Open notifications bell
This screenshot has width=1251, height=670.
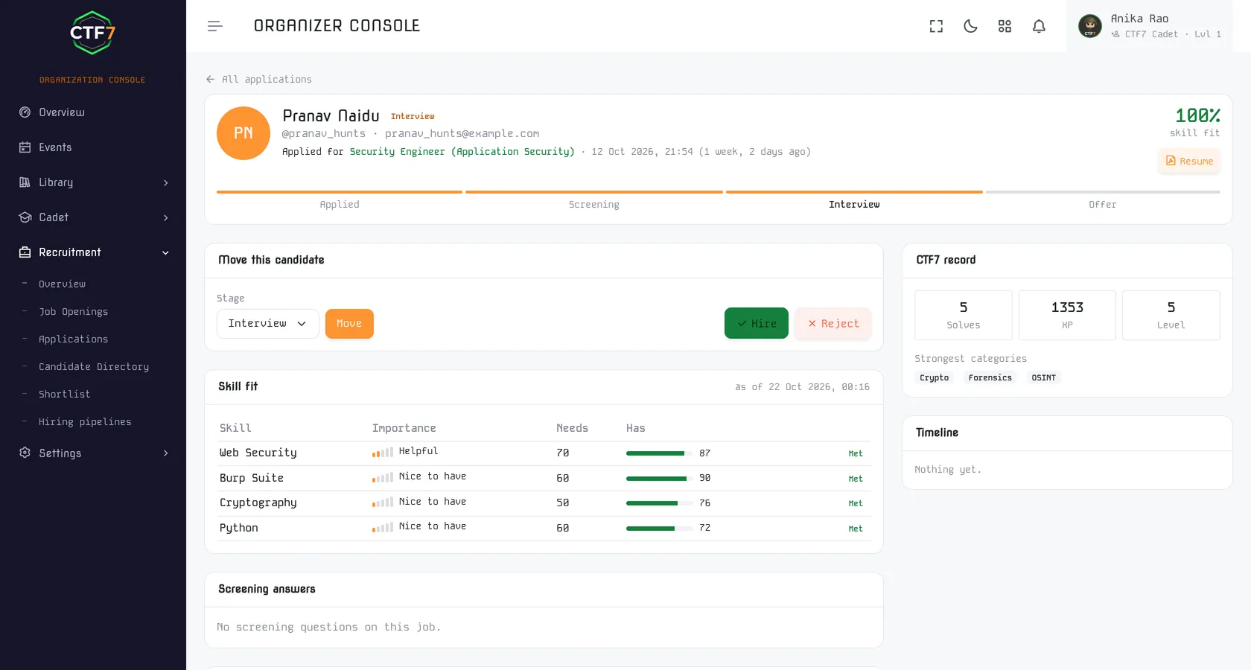coord(1039,26)
